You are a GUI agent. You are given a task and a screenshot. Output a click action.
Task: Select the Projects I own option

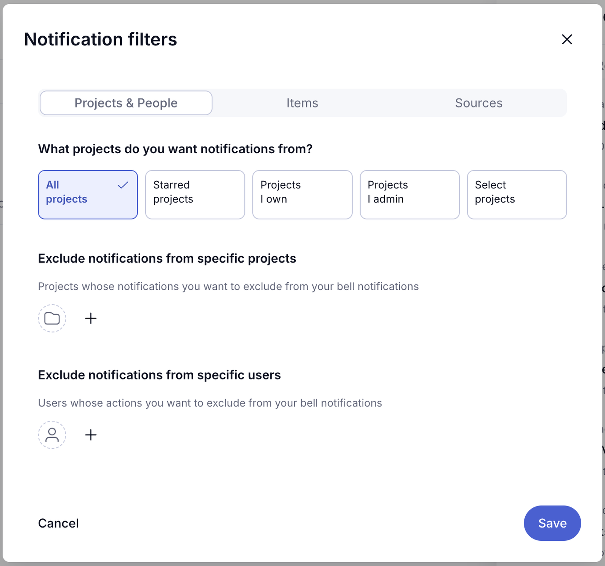(302, 194)
